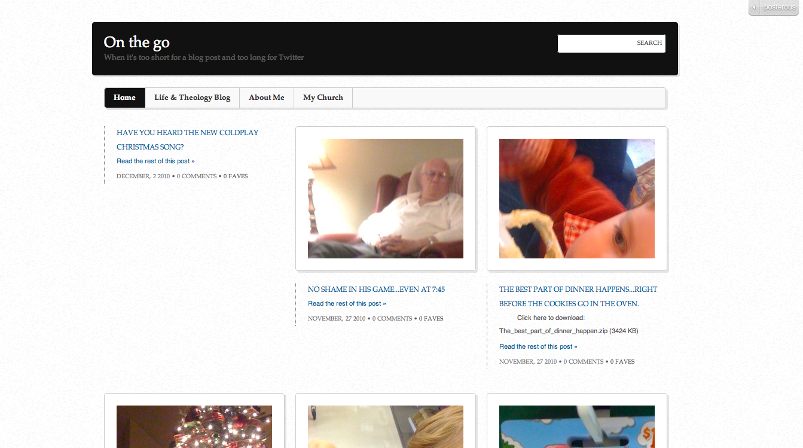Image resolution: width=803 pixels, height=448 pixels.
Task: Click the 'DECEMBER, 2 2010' date text
Action: (x=143, y=176)
